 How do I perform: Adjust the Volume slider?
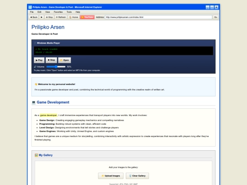click(56, 67)
